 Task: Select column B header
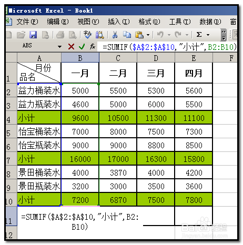click(80, 58)
